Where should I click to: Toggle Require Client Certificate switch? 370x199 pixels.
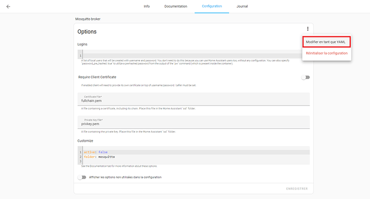(x=306, y=77)
